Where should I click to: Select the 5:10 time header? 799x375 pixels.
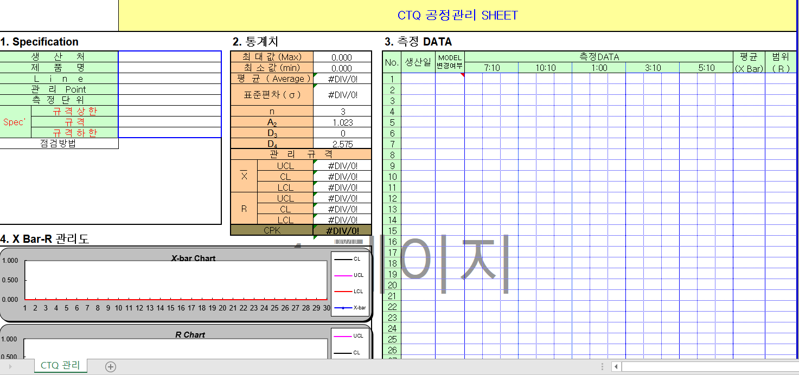point(706,68)
